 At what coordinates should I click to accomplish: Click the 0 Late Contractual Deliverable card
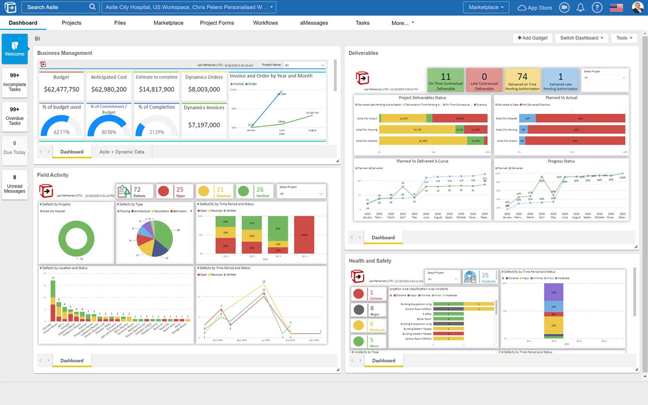click(x=484, y=80)
